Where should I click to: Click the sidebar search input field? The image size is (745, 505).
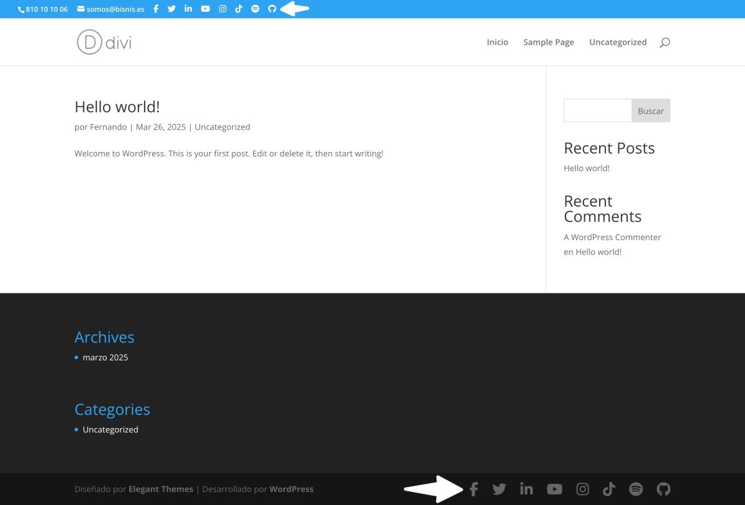[597, 110]
